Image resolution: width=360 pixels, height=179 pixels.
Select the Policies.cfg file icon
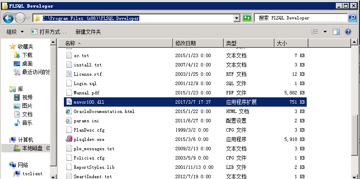[x=69, y=158]
